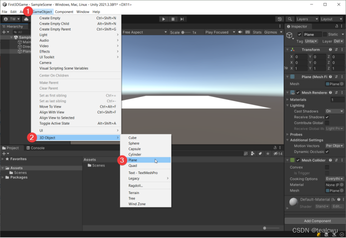Open the Inspector tab's three-dot menu
Screen dimensions: 346x238
coord(342,26)
